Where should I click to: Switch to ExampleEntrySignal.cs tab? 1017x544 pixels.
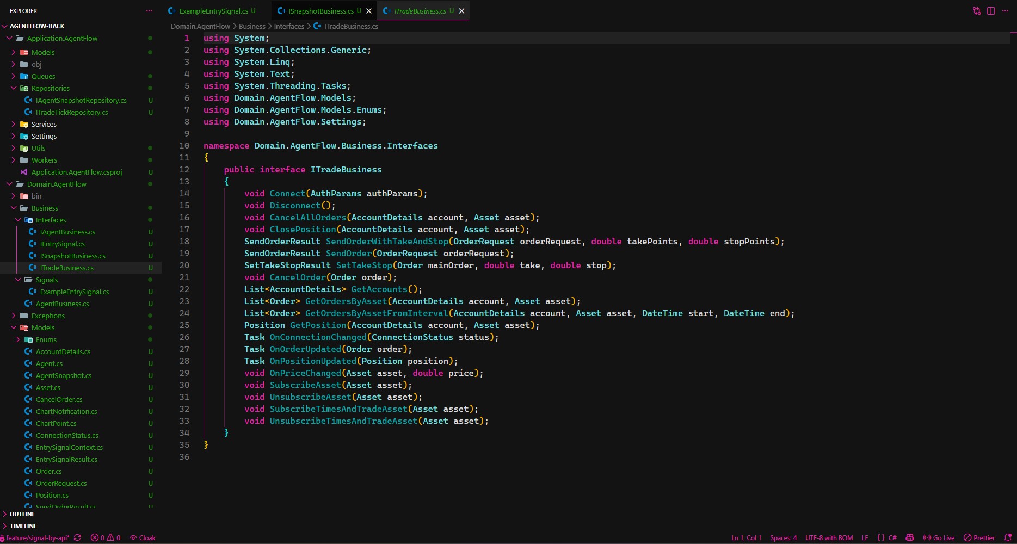pyautogui.click(x=213, y=11)
